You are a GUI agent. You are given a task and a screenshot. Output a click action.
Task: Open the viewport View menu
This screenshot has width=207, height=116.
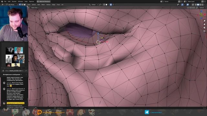click(x=29, y=5)
